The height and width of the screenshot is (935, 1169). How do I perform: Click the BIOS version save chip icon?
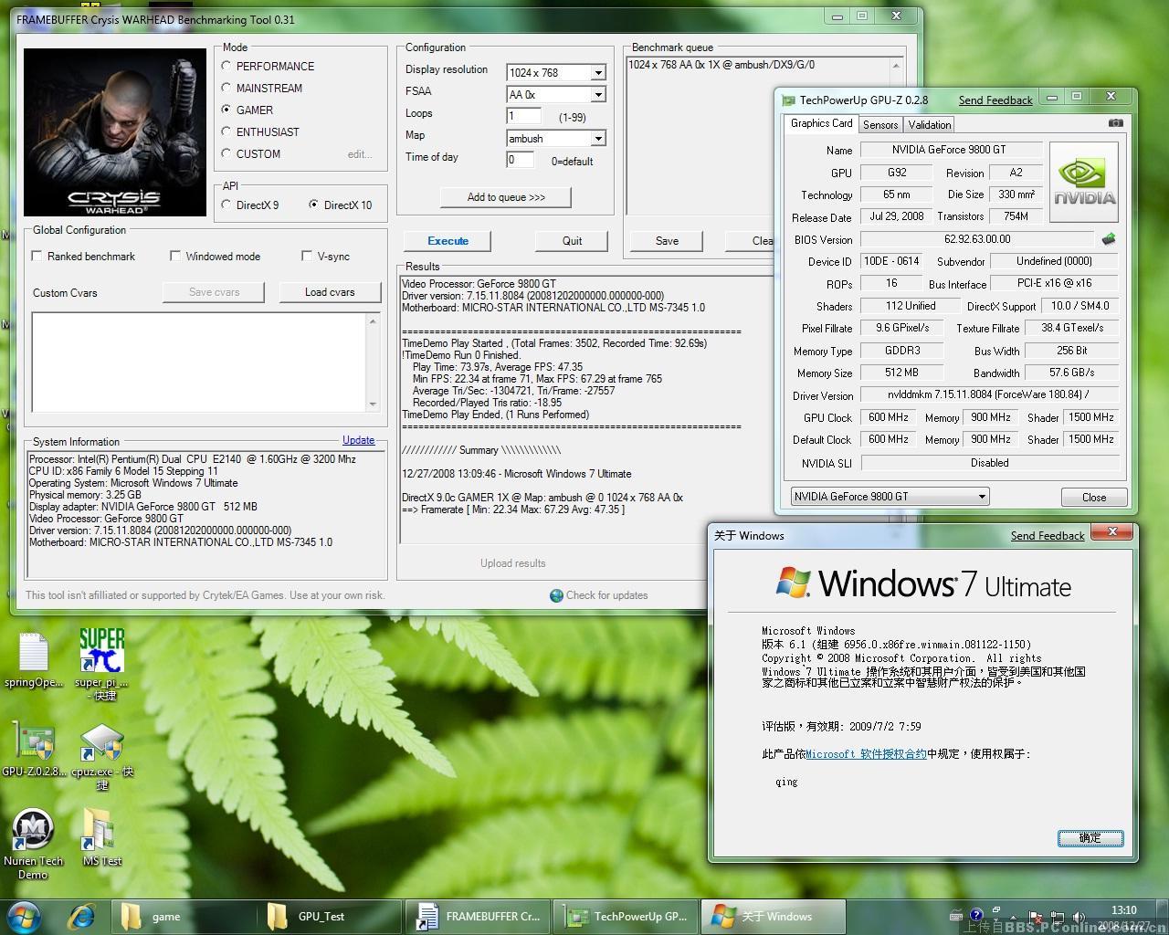(x=1109, y=239)
